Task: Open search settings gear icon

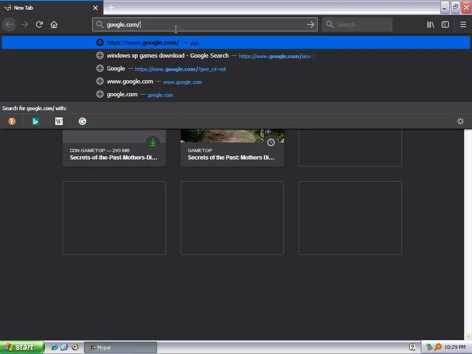Action: (x=460, y=121)
